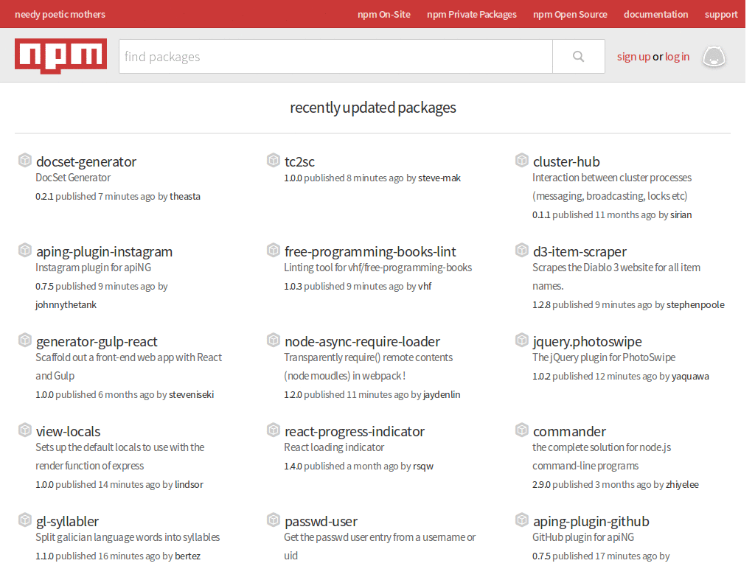Screen dimensions: 755x566
Task: Click the needy poetic mothers tagline
Action: pyautogui.click(x=60, y=15)
